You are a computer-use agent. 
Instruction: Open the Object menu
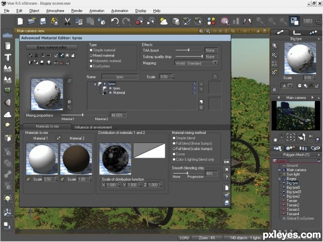coord(34,11)
